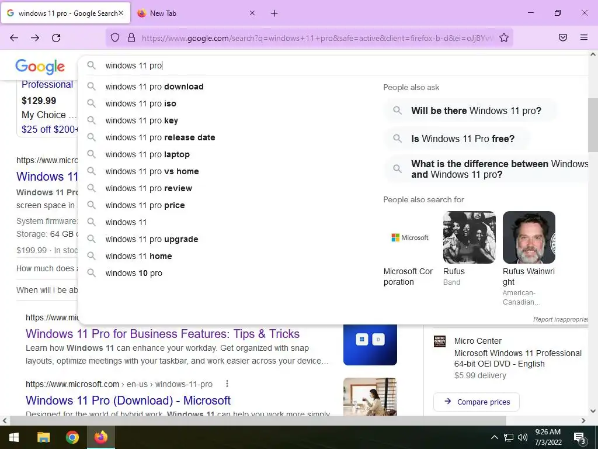
Task: Select suggestion 'windows 11 pro key'
Action: [142, 120]
